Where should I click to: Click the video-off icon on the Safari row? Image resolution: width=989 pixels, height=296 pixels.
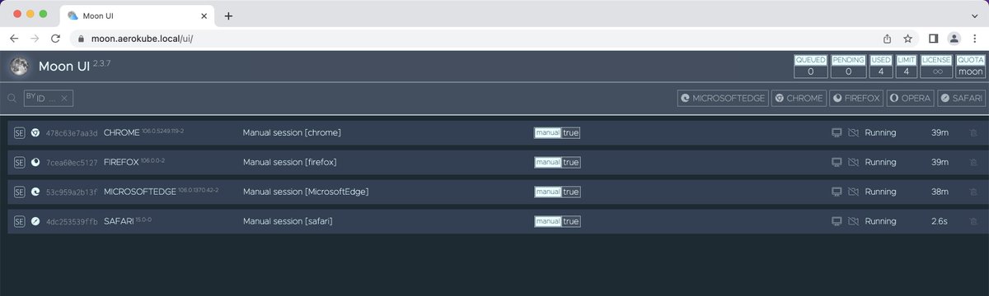click(853, 221)
